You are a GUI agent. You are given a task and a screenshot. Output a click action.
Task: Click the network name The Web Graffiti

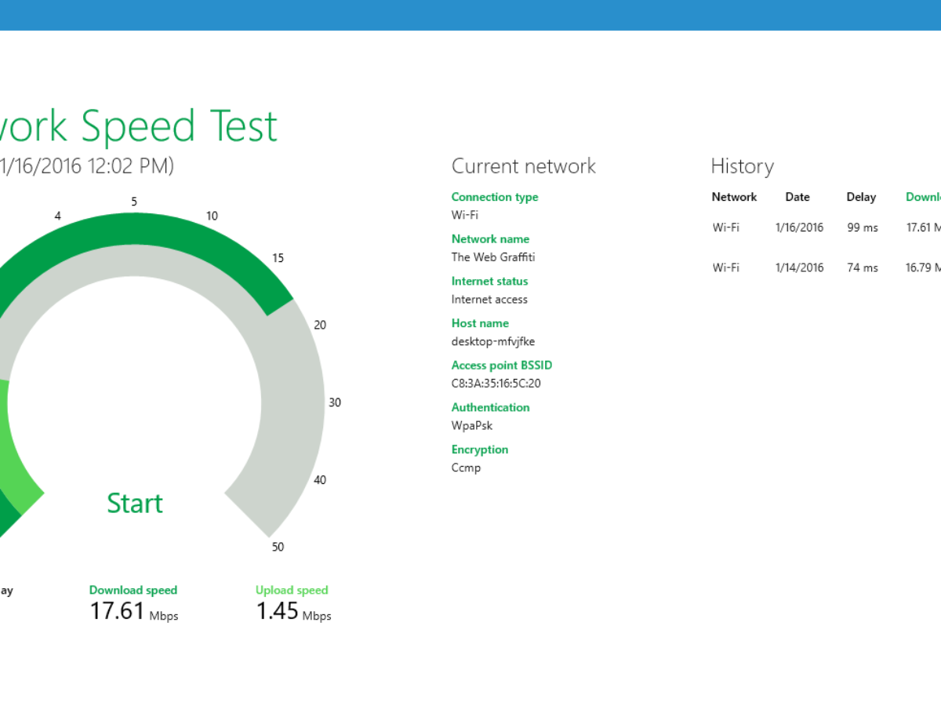492,257
